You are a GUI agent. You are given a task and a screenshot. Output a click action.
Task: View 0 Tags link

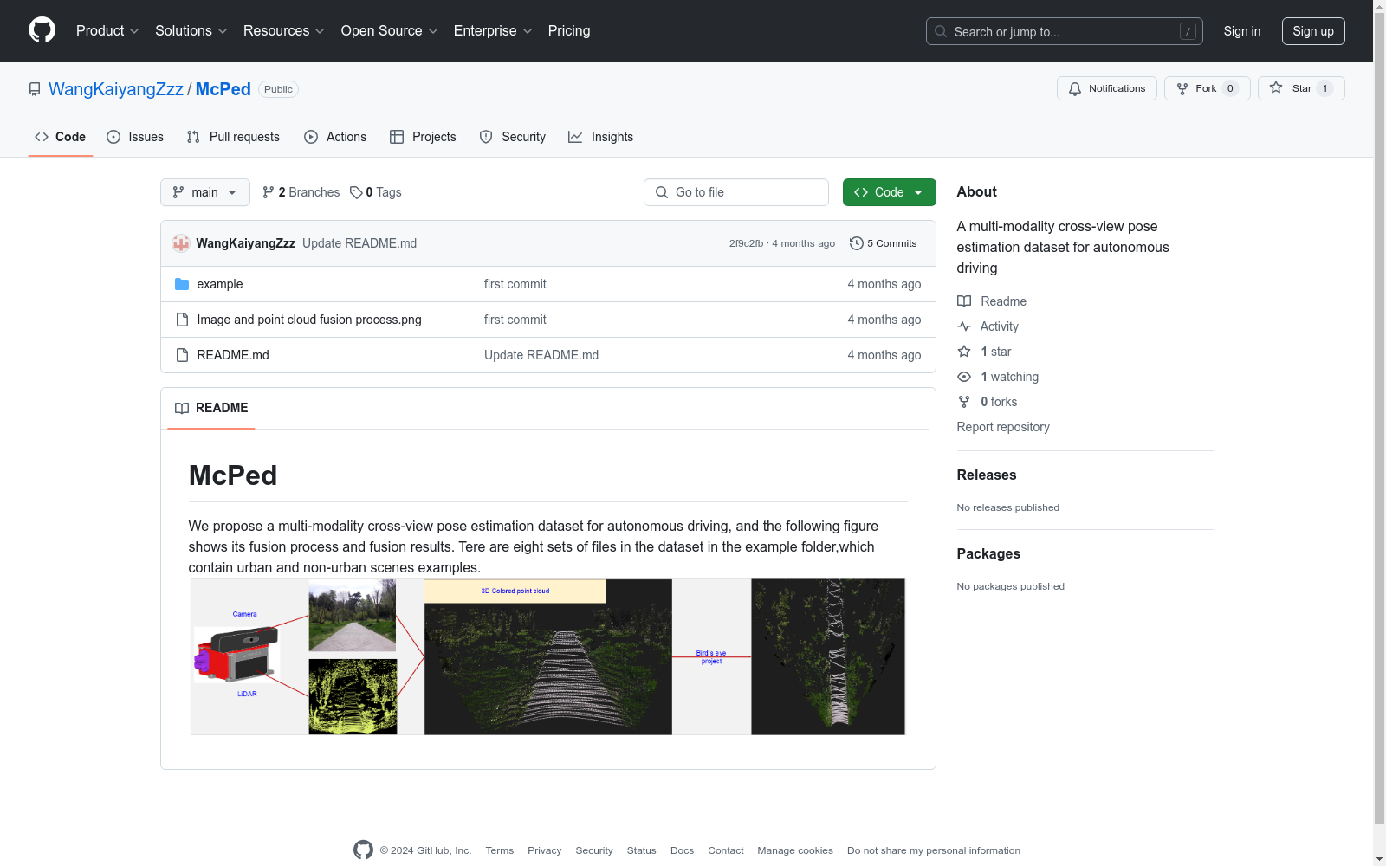[x=376, y=192]
